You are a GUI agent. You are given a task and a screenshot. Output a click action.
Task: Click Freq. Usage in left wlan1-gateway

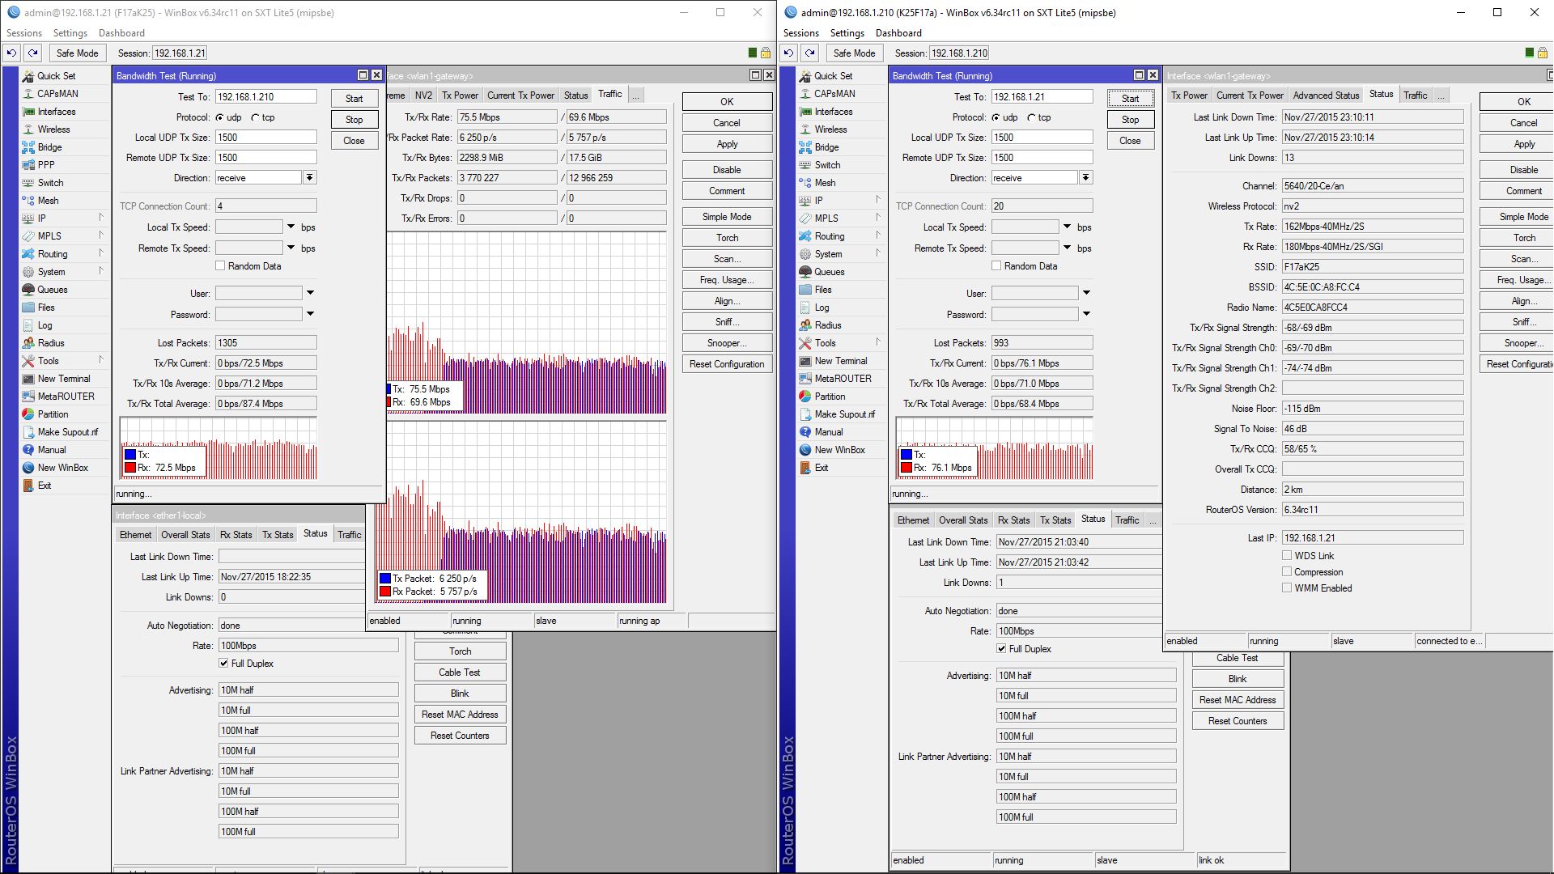point(727,280)
